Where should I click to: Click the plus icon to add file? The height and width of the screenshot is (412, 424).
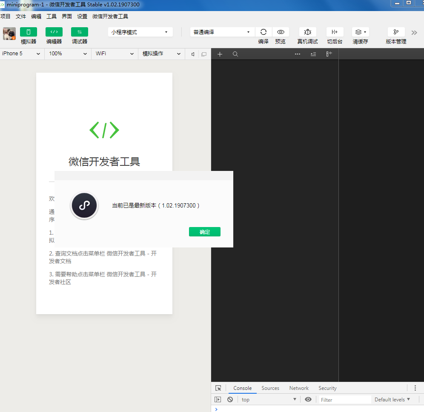tap(220, 54)
